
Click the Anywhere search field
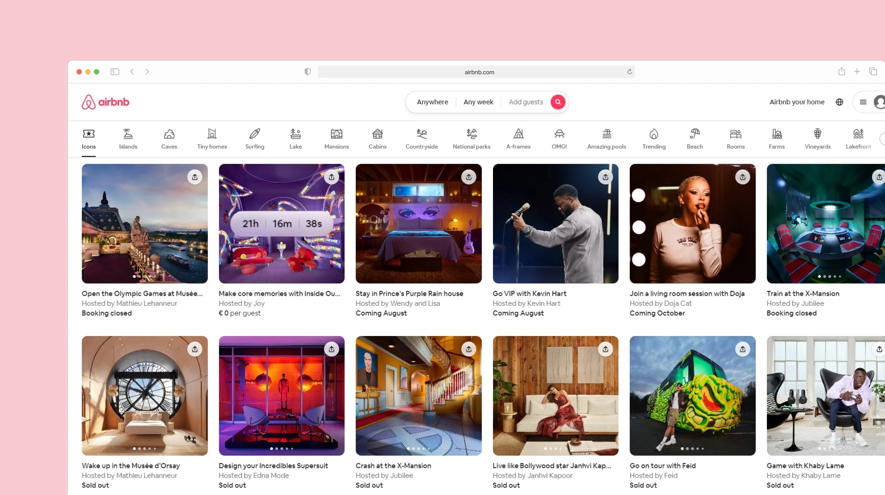pyautogui.click(x=432, y=102)
